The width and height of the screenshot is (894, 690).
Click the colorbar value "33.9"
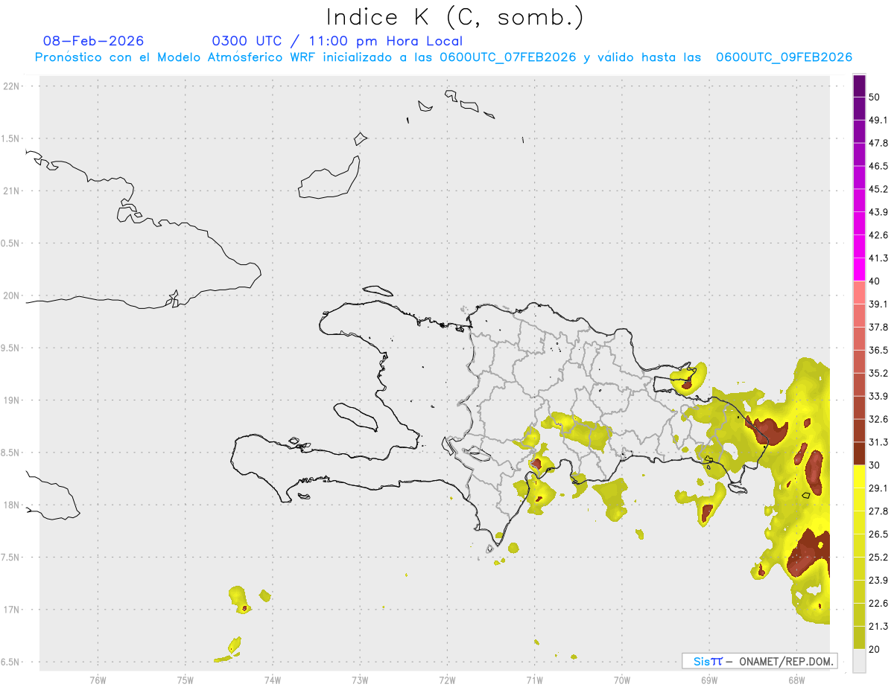[x=878, y=396]
